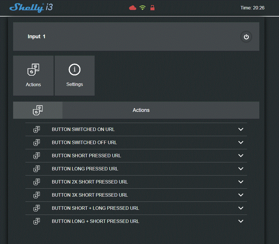The image size is (279, 244).
Task: Expand Button Switched On URL chevron
Action: click(241, 129)
